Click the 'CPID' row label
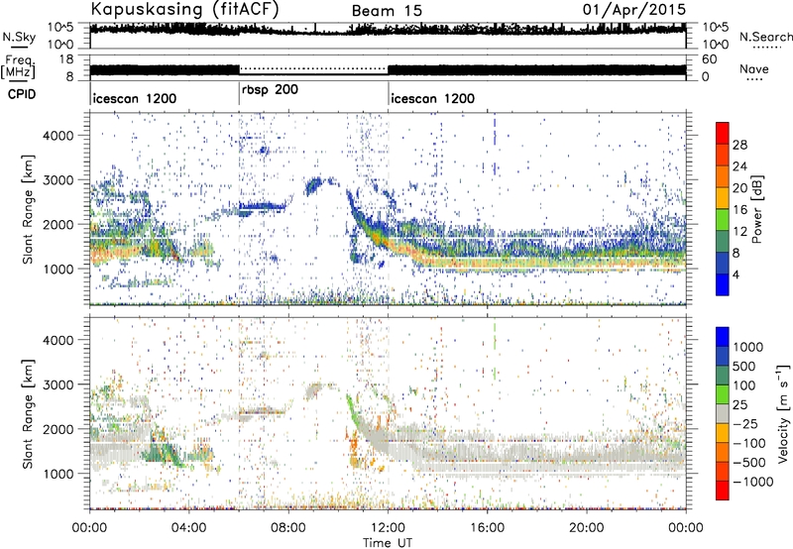Image resolution: width=793 pixels, height=549 pixels. [22, 94]
